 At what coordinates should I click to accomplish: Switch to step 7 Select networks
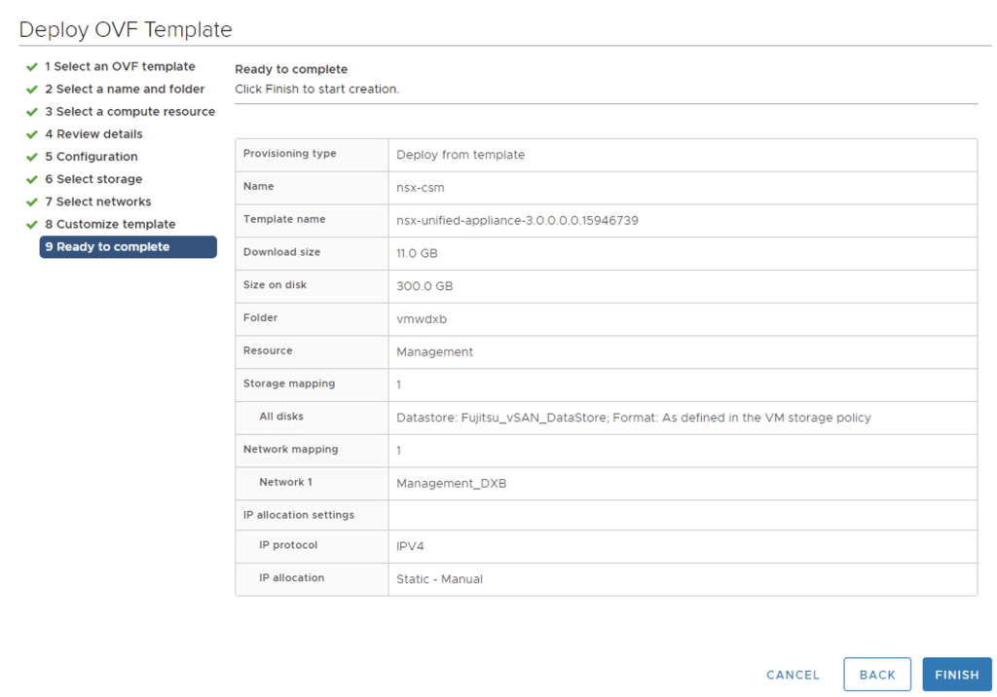(x=97, y=202)
